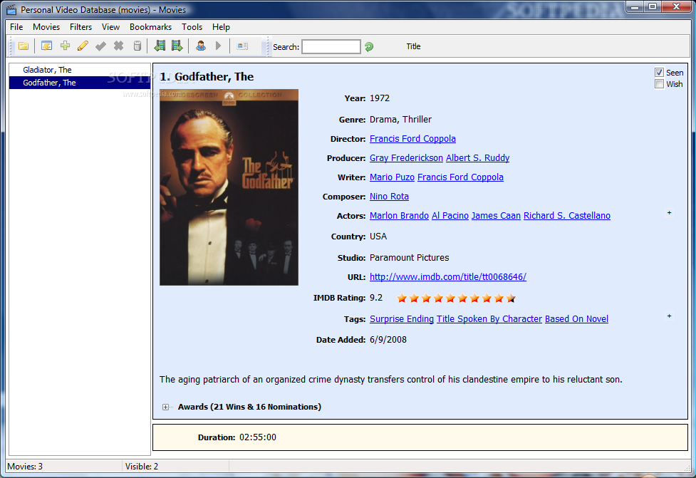
Task: Click the IMDB rating stars
Action: point(457,298)
